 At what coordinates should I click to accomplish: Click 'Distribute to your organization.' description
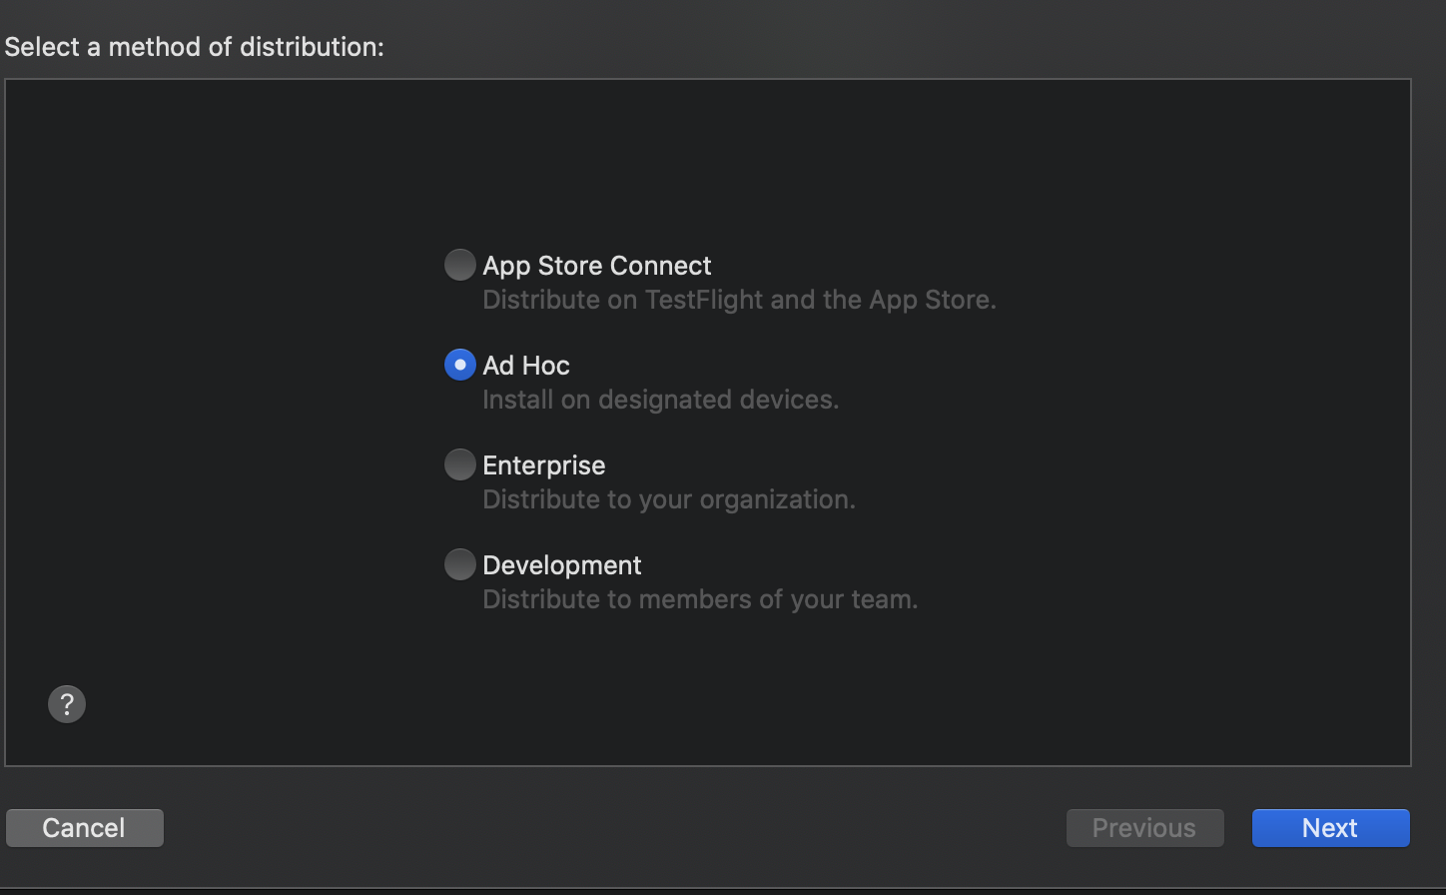669,499
